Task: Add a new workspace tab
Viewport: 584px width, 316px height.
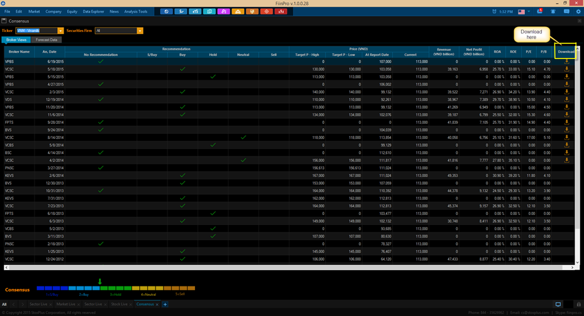Action: [x=165, y=304]
